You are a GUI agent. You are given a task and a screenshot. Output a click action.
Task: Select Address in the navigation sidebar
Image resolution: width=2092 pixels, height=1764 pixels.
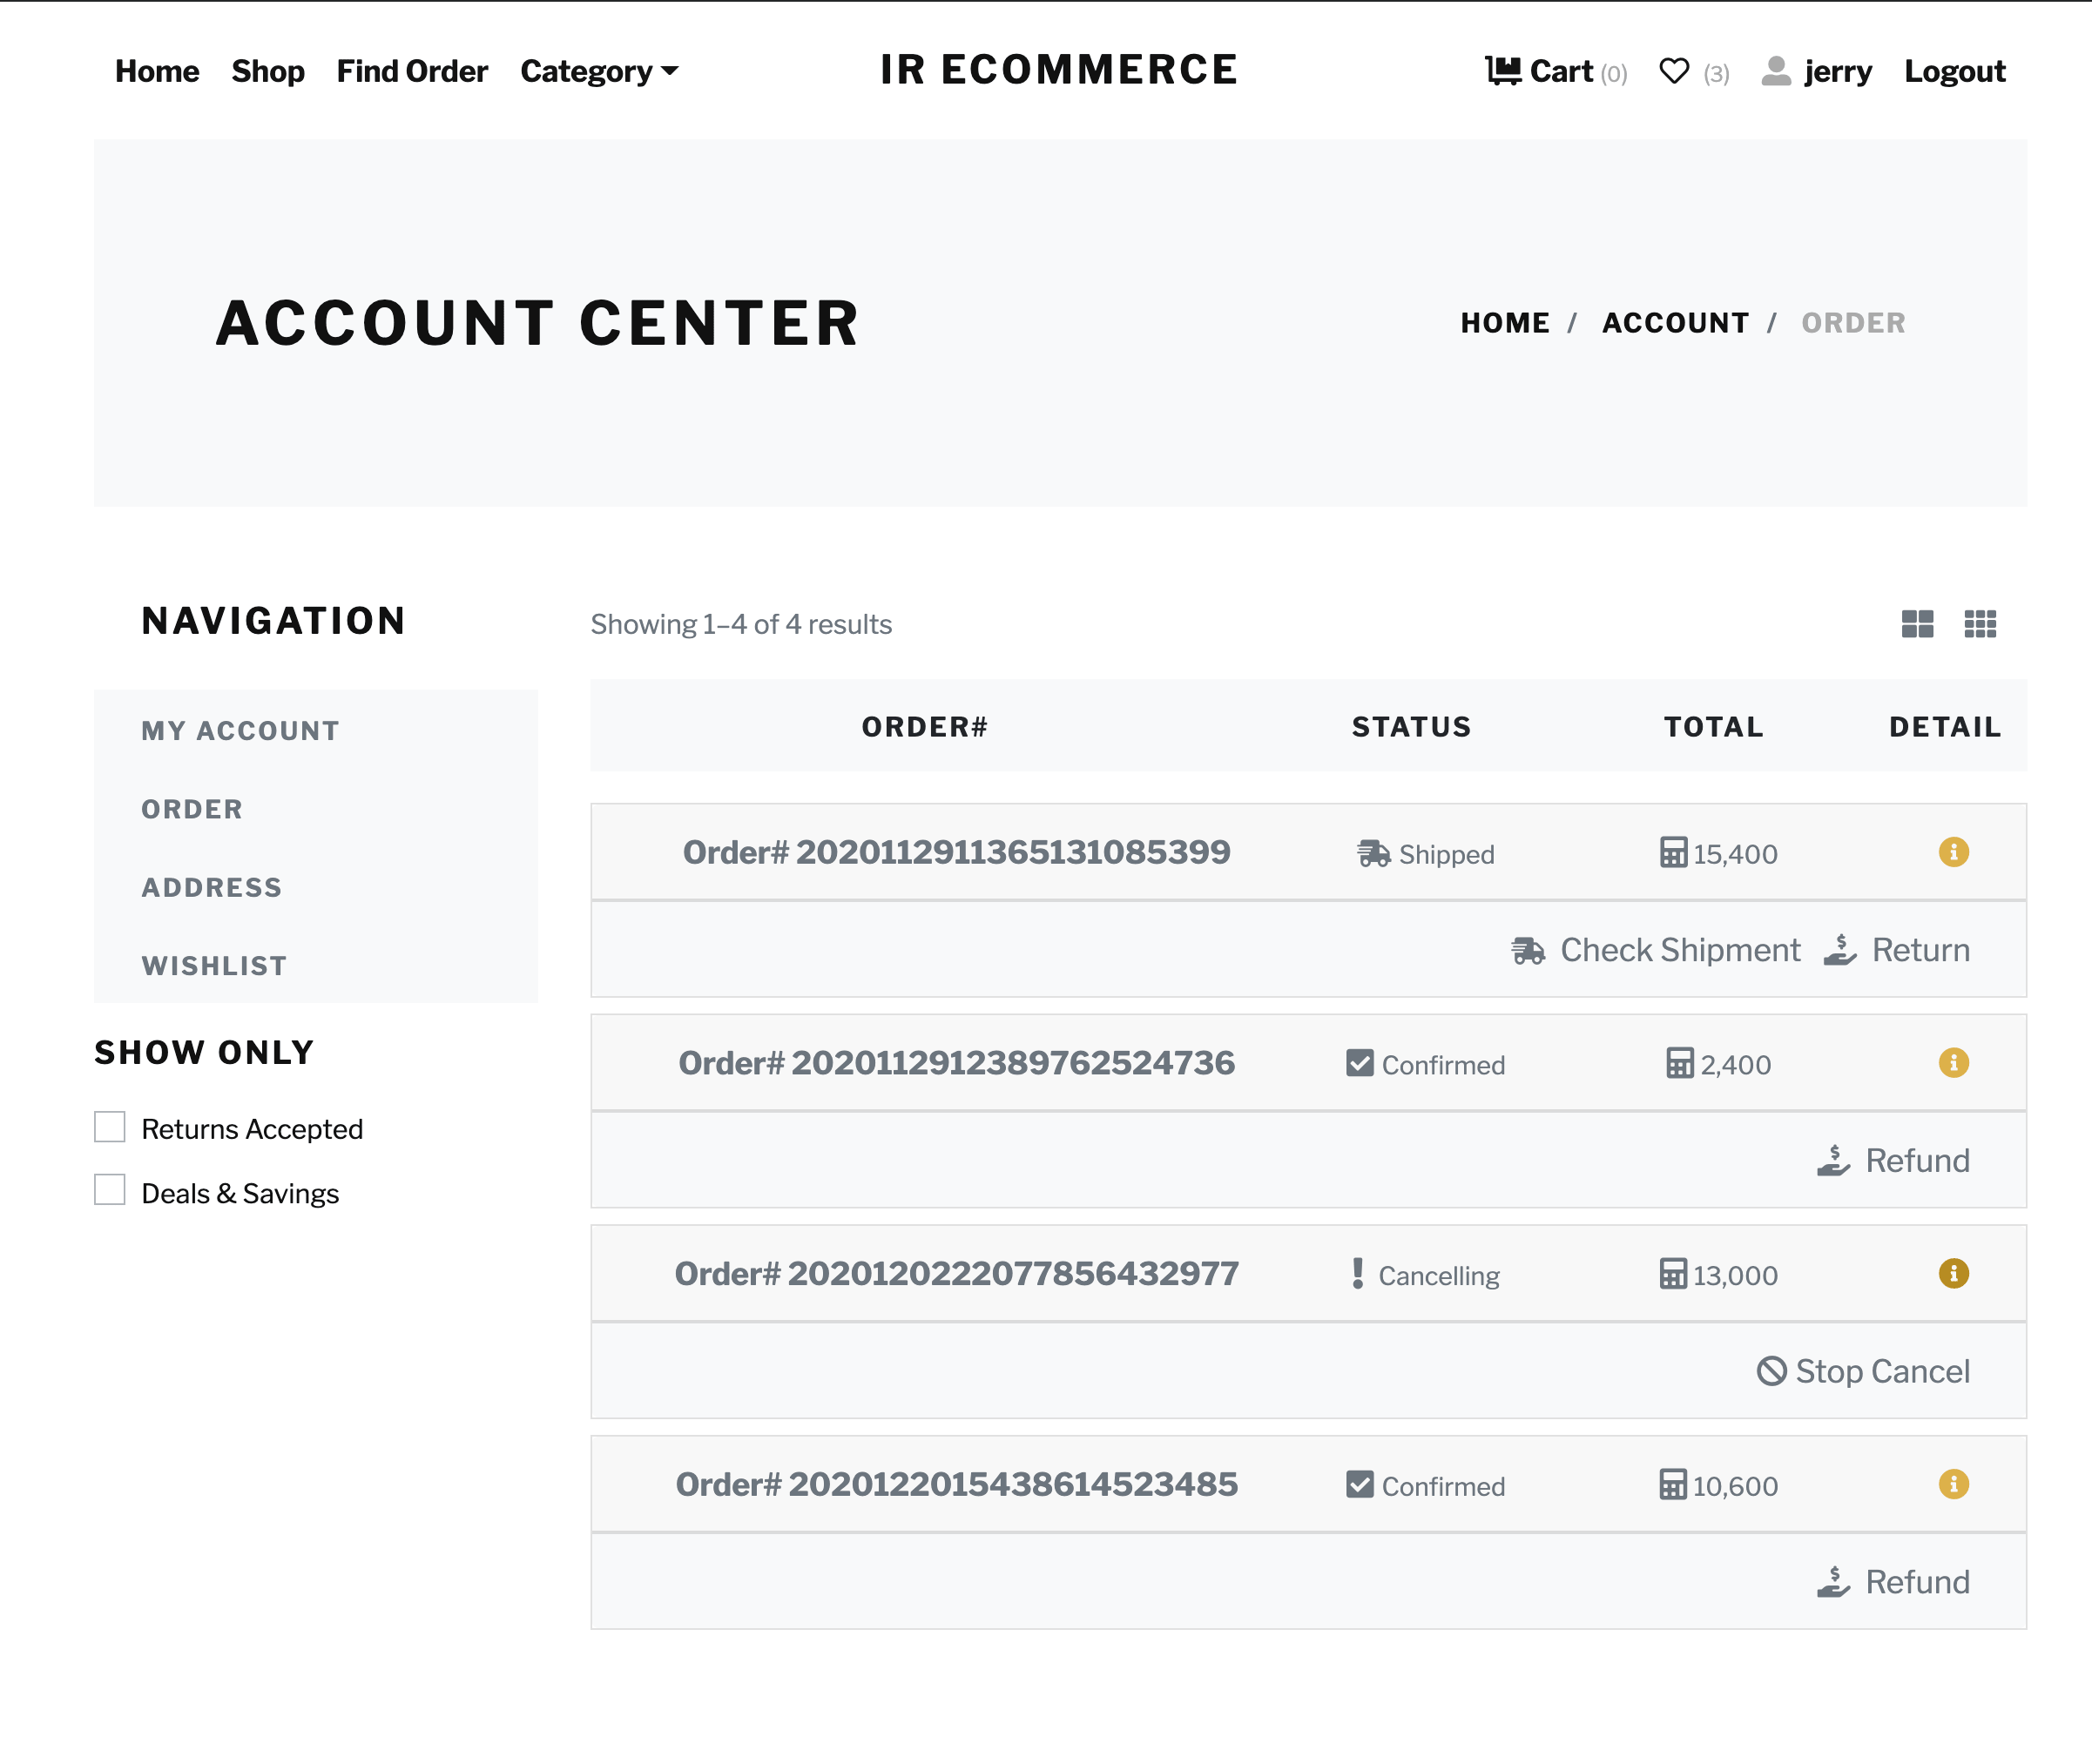click(211, 887)
